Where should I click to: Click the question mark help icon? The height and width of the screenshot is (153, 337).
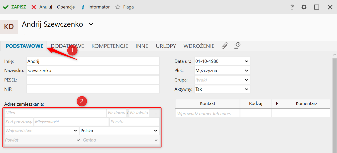292,7
